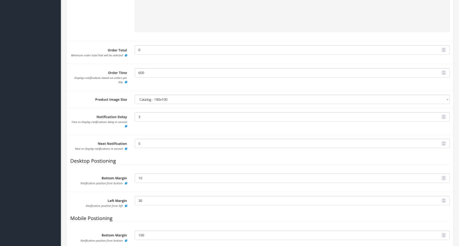
Task: Open help tooltip icon for Notification Delay
Action: click(126, 126)
